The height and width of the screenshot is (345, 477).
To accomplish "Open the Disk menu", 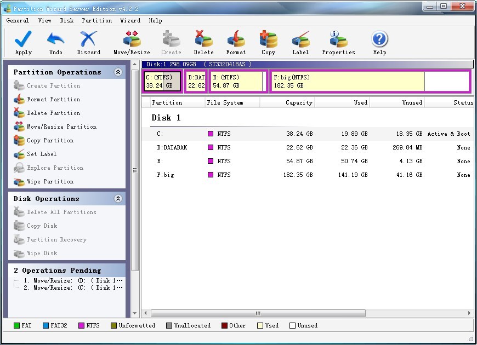I will 67,20.
